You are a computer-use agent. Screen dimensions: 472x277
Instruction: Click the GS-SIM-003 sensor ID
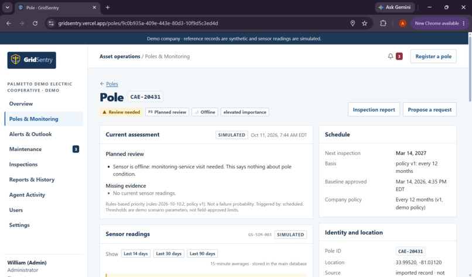(260, 235)
